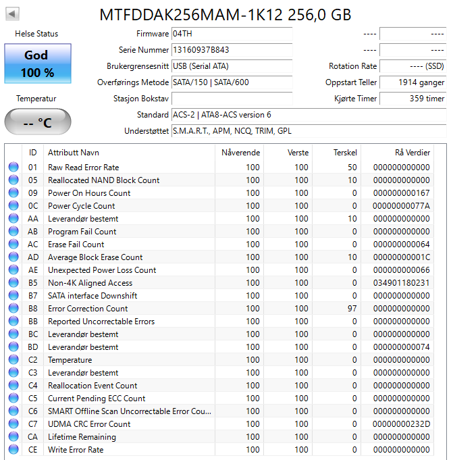This screenshot has height=460, width=451.
Task: Click the status icon for Lifetime Remaining
Action: tap(14, 437)
